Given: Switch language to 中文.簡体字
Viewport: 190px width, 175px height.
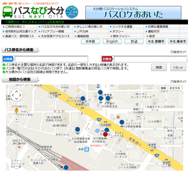Looking at the screenshot, I should [x=177, y=41].
